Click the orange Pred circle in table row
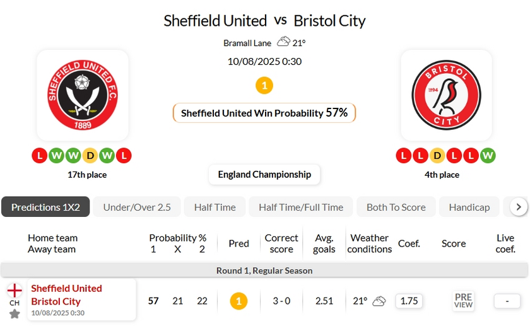The width and height of the screenshot is (530, 331). [x=238, y=301]
